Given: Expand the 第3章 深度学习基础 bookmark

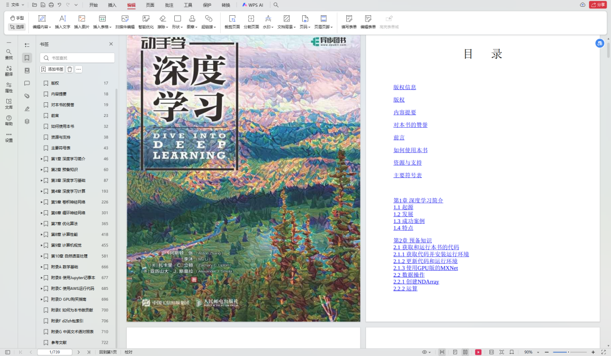Looking at the screenshot, I should [x=42, y=180].
